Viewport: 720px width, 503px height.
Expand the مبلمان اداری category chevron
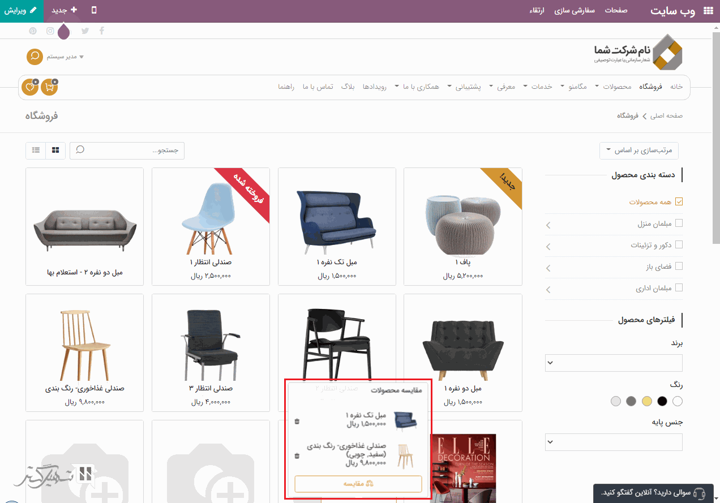tap(548, 290)
